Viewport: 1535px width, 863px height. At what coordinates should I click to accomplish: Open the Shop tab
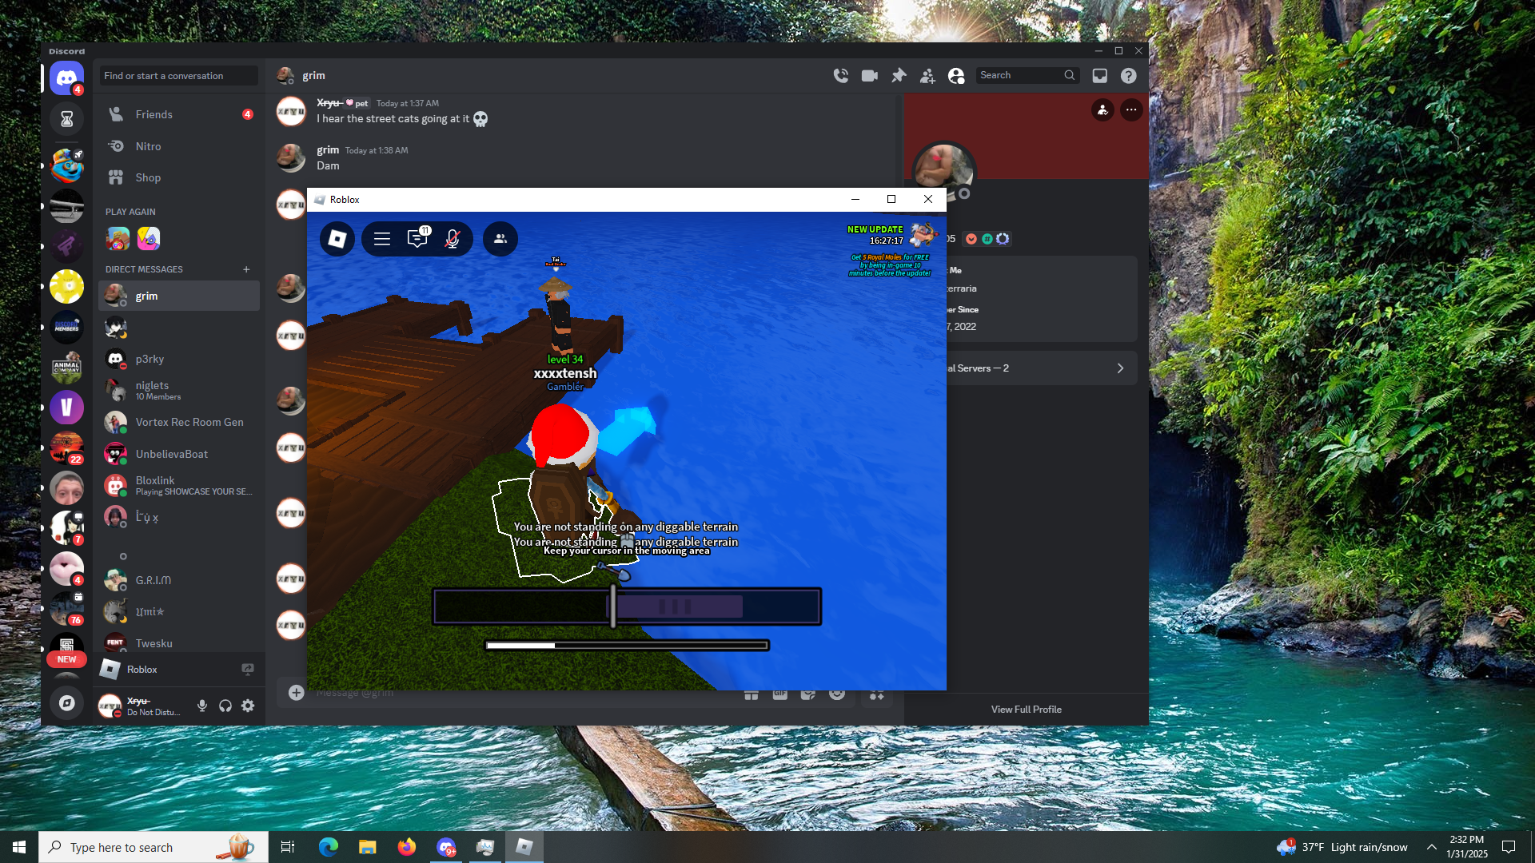pyautogui.click(x=179, y=177)
